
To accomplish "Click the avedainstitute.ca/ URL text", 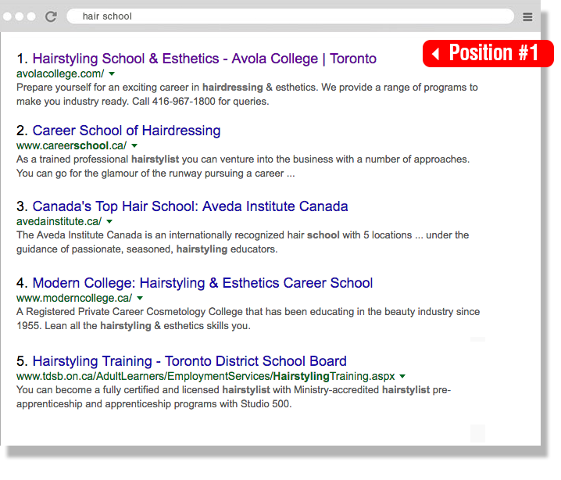I will click(x=59, y=221).
